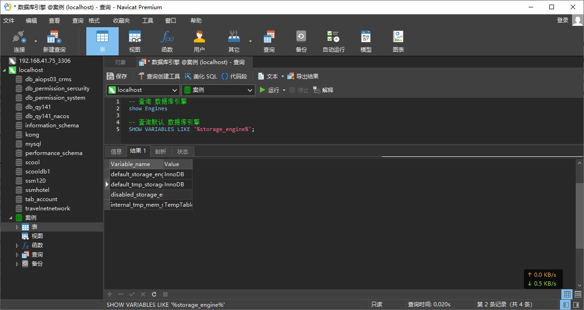Expand the 函数 tree node
The width and height of the screenshot is (584, 310).
[x=18, y=245]
